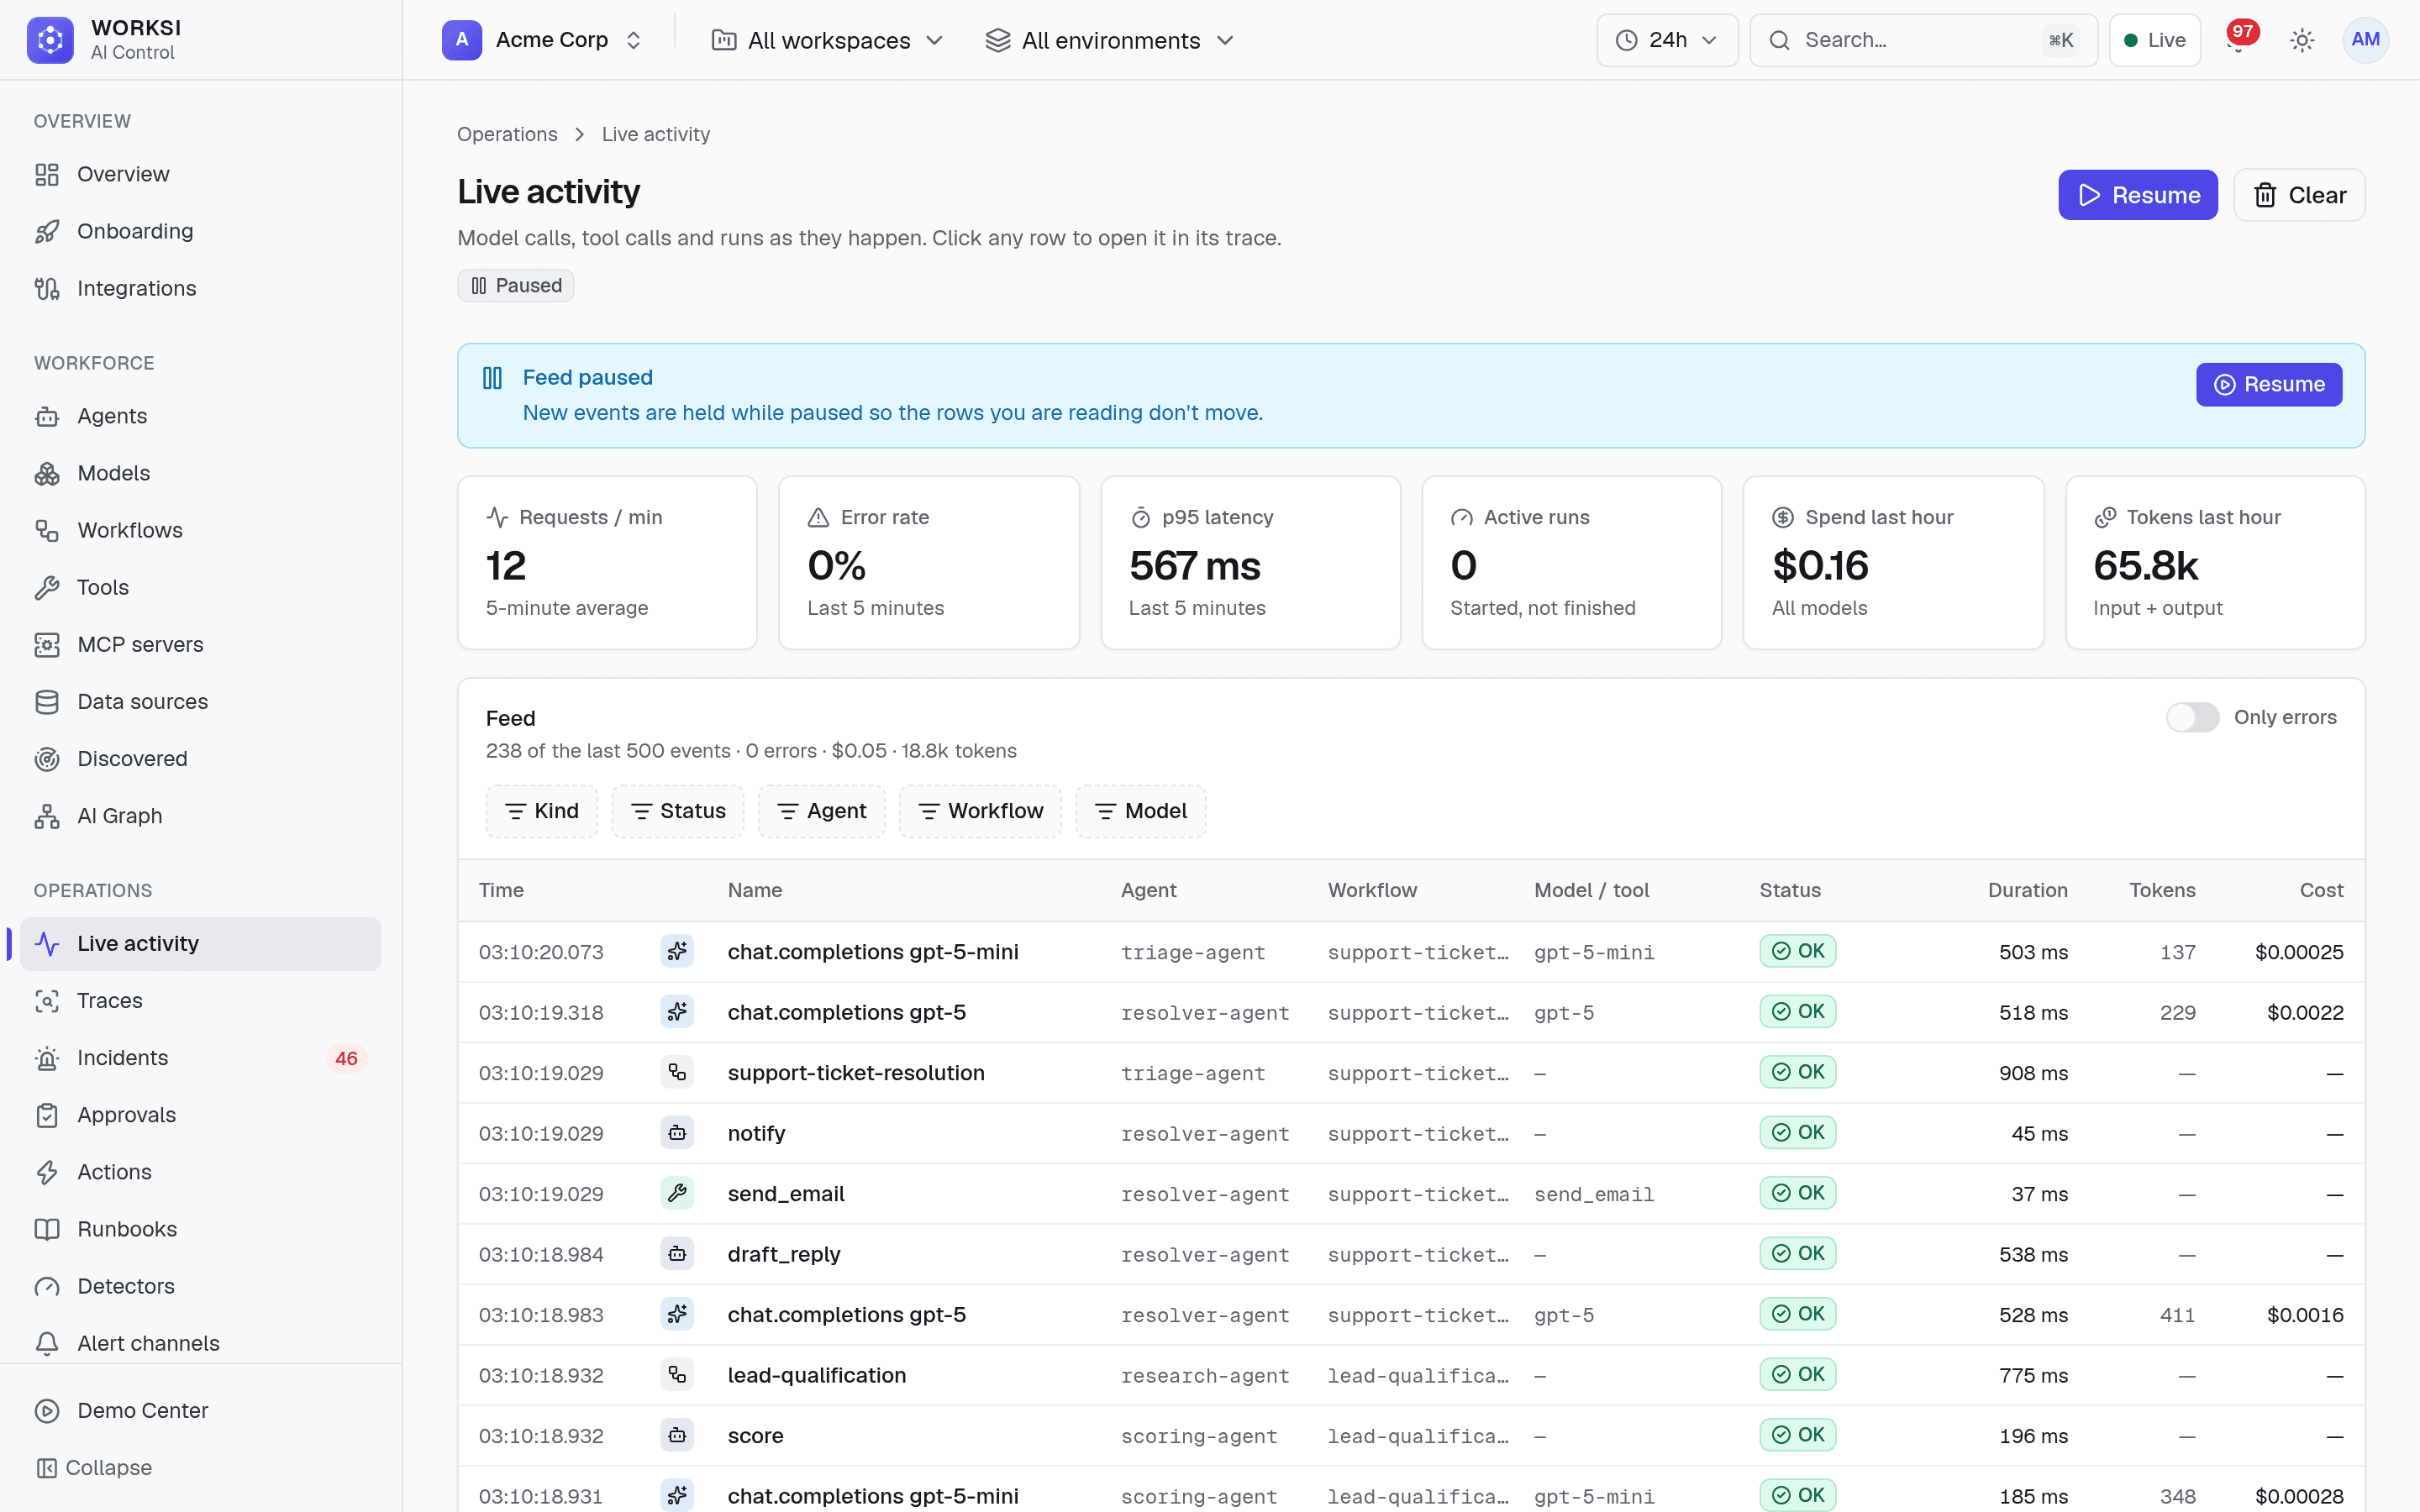Open MCP servers from sidebar

point(200,645)
